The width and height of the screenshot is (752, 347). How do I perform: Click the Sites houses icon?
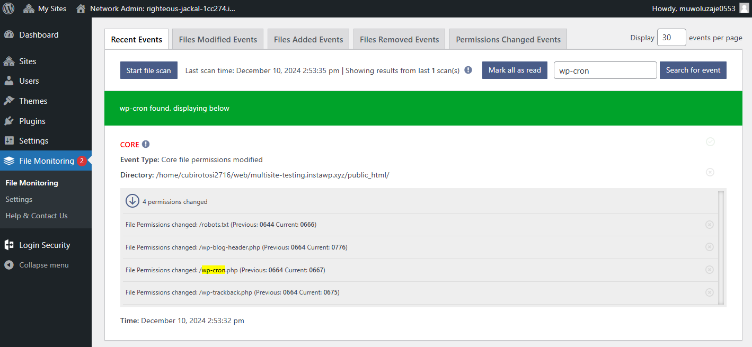(x=9, y=61)
